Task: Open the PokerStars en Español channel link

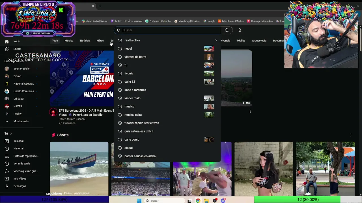Action: (72, 119)
